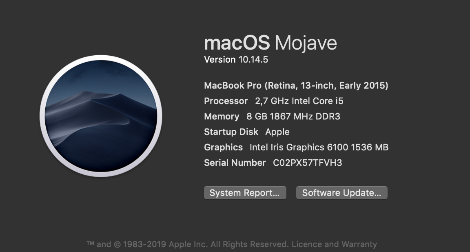Click the Graphics label

[x=223, y=148]
